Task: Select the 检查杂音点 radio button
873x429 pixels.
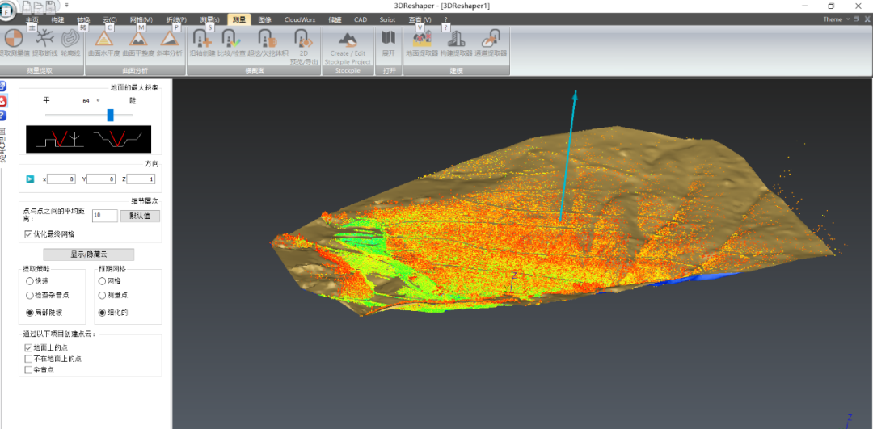Action: tap(30, 296)
